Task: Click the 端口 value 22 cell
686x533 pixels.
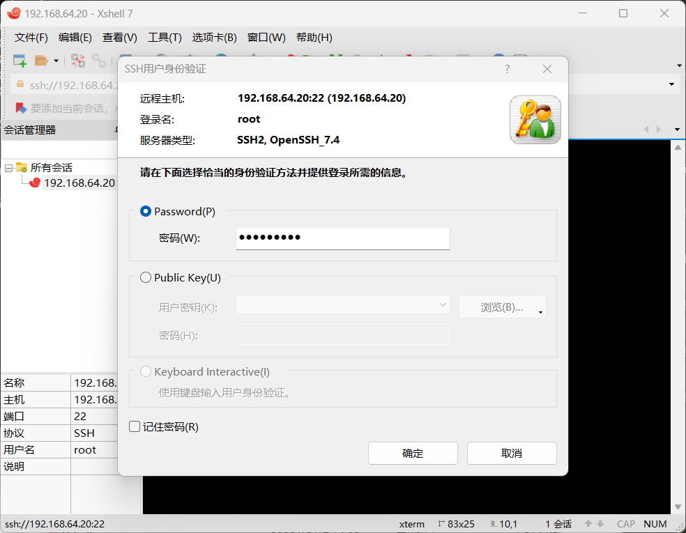Action: pyautogui.click(x=94, y=416)
